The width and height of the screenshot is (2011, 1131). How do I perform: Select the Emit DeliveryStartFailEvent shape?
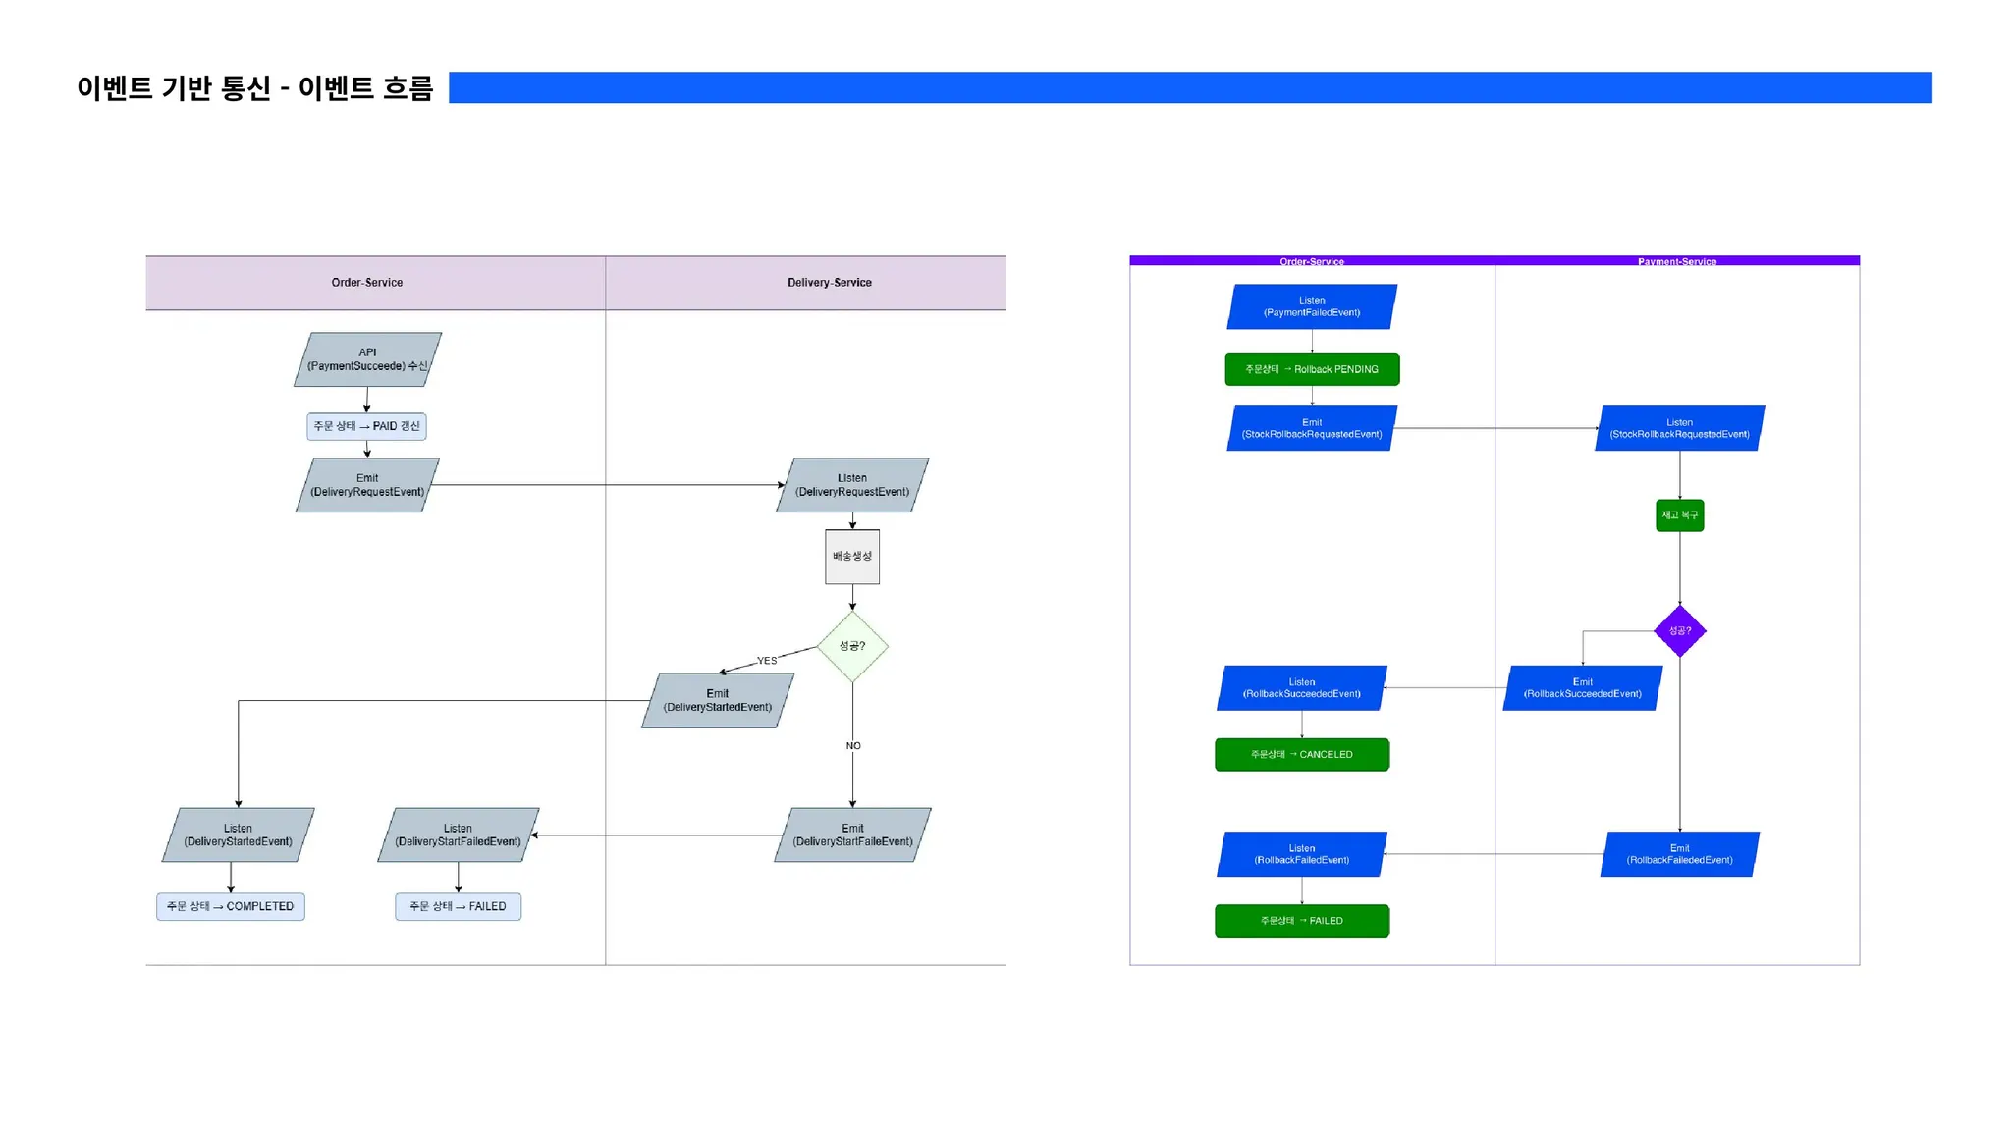coord(852,835)
